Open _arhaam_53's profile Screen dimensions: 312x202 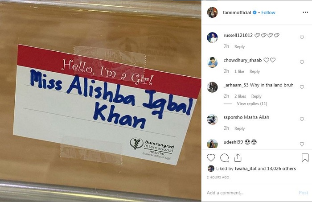click(x=236, y=85)
